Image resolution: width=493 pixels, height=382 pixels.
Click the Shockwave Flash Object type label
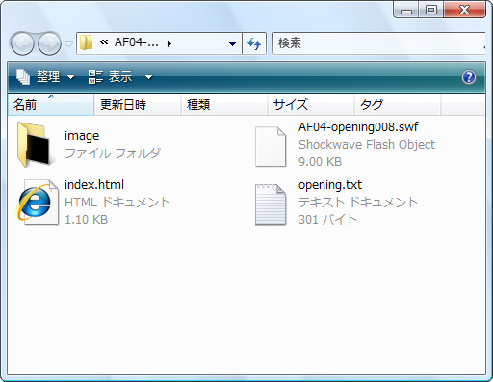[367, 145]
